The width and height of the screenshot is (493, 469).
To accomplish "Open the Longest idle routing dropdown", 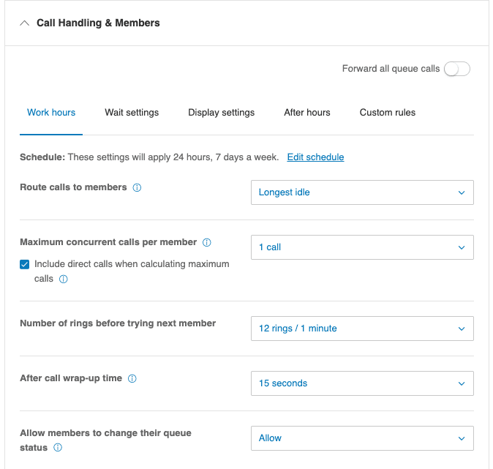I will pyautogui.click(x=362, y=192).
